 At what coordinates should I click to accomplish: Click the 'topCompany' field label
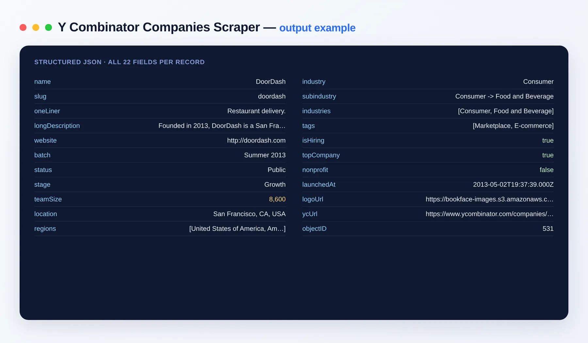(321, 155)
